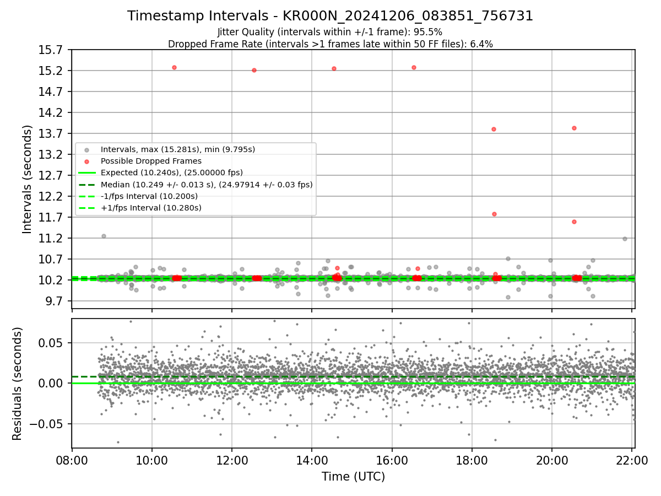The image size is (661, 496).
Task: Click the x-axis tick label '20:00'
Action: [x=552, y=461]
